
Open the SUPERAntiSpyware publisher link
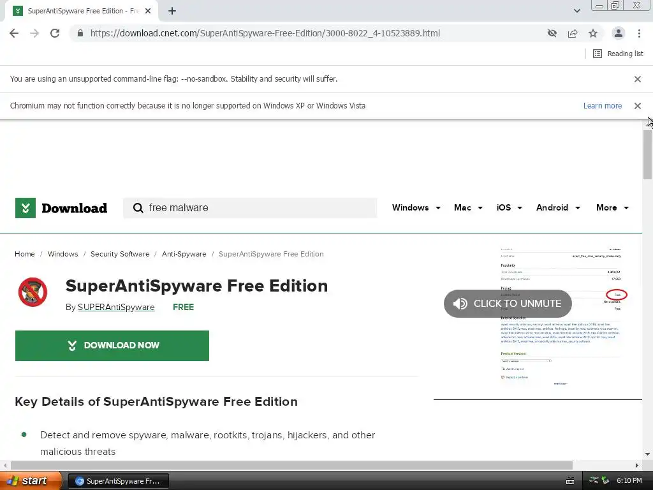tap(116, 308)
